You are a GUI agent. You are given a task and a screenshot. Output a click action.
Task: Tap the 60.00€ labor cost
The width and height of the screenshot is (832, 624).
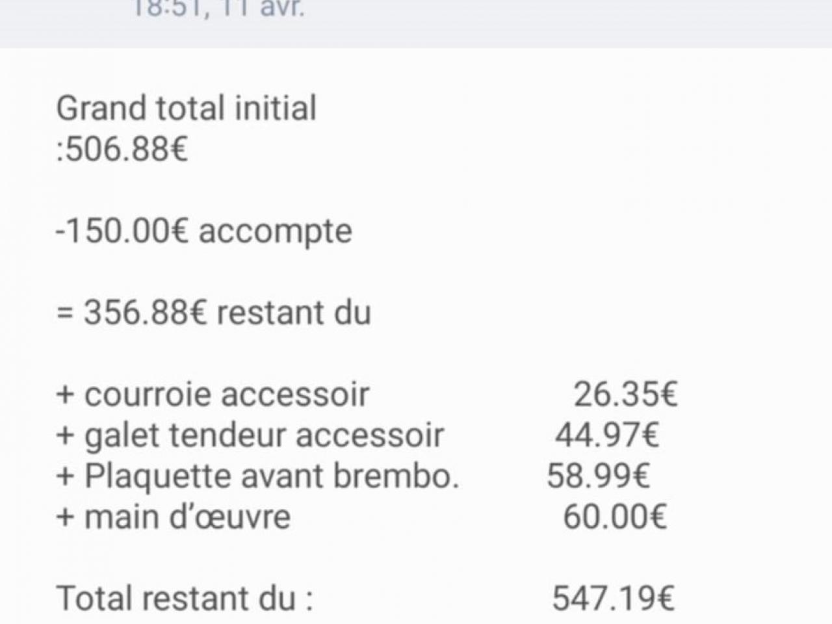[615, 517]
